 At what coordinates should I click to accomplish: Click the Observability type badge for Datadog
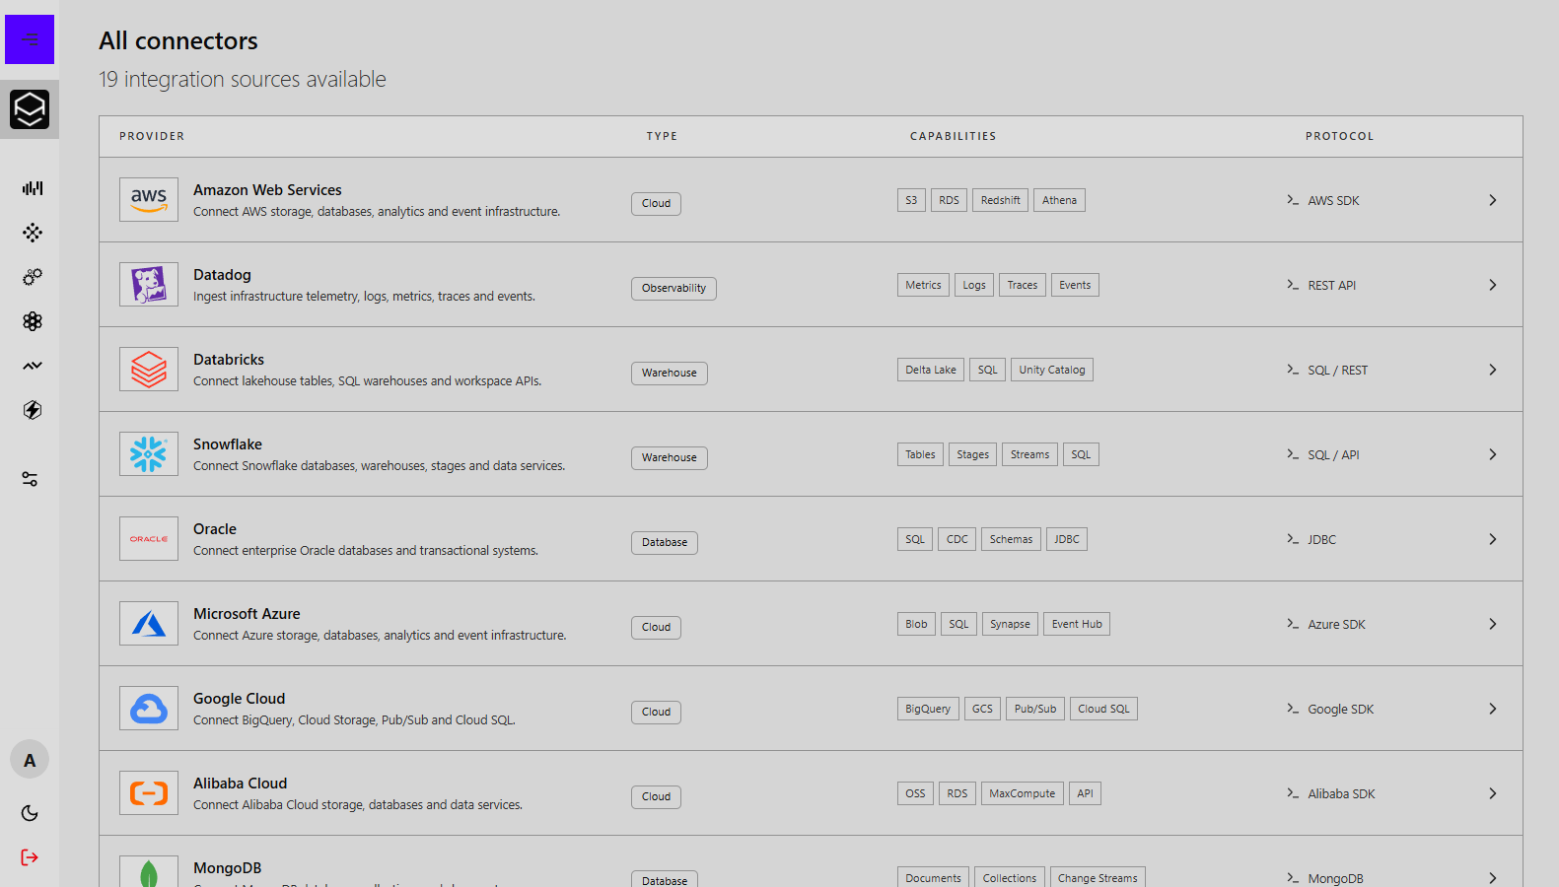click(x=673, y=289)
